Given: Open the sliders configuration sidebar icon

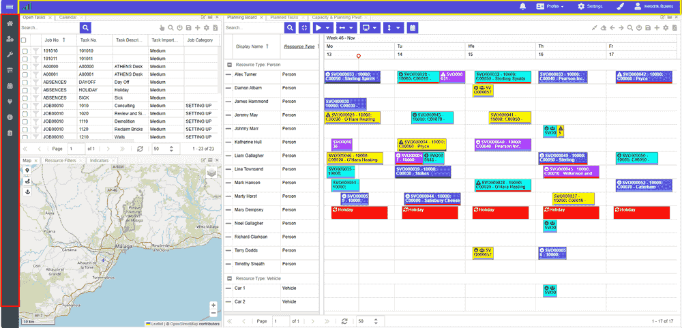Looking at the screenshot, I should pos(10,70).
